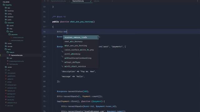The width and height of the screenshot is (200, 112).
Task: Open the package.json file
Action: coord(11,94)
